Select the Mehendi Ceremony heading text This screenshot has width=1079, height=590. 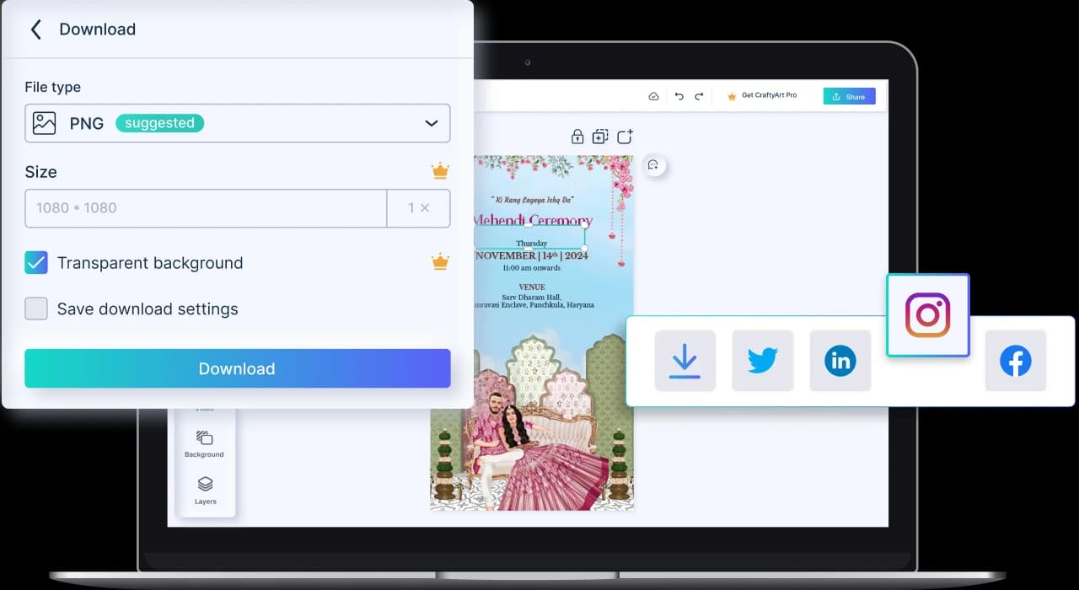point(532,221)
